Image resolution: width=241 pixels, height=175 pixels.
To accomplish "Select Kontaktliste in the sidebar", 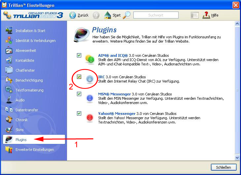I will (25, 60).
